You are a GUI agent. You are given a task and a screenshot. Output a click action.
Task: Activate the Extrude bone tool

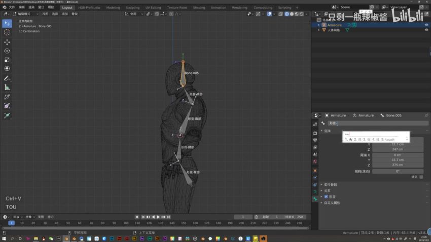[x=7, y=115]
